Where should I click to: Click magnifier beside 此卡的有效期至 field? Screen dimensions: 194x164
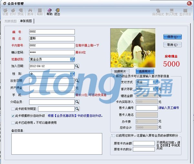click(x=77, y=109)
